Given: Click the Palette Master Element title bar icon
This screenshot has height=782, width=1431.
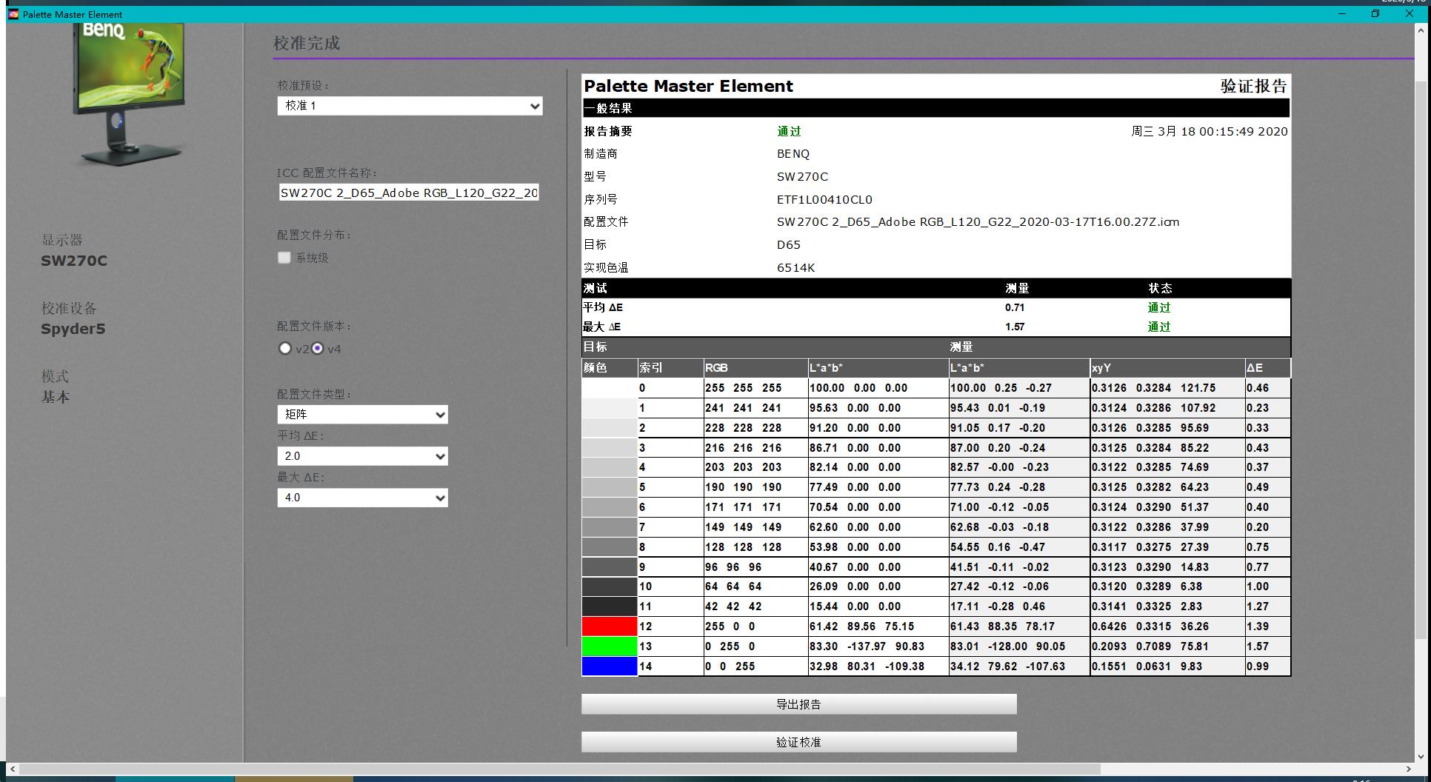Looking at the screenshot, I should pyautogui.click(x=13, y=14).
